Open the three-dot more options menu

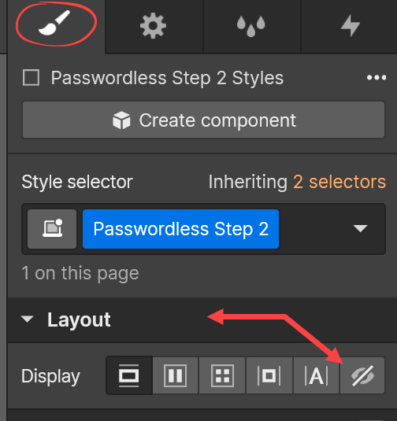[x=377, y=78]
